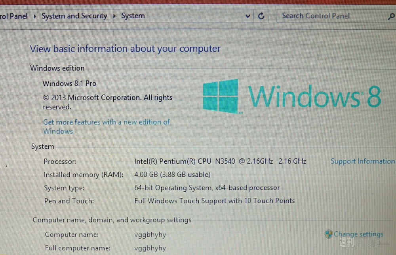Open the address bar history dropdown
This screenshot has height=255, width=396.
coord(248,16)
